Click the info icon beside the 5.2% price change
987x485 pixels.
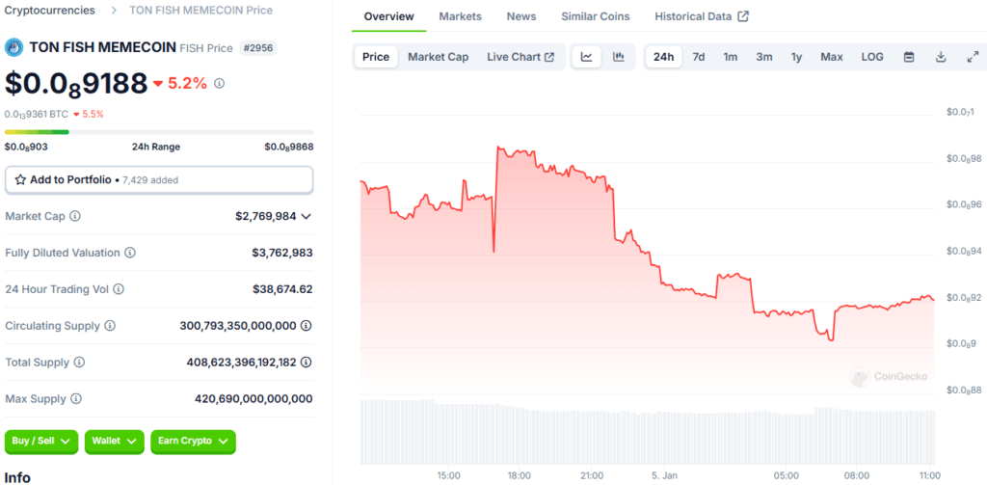(219, 83)
